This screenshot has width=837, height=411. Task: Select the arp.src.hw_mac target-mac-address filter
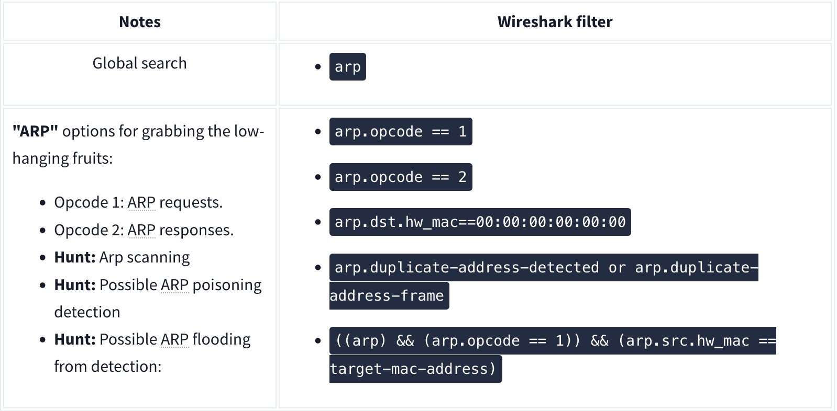coord(552,341)
